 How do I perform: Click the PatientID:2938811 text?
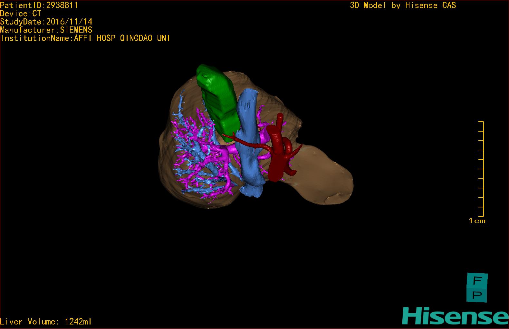39,5
